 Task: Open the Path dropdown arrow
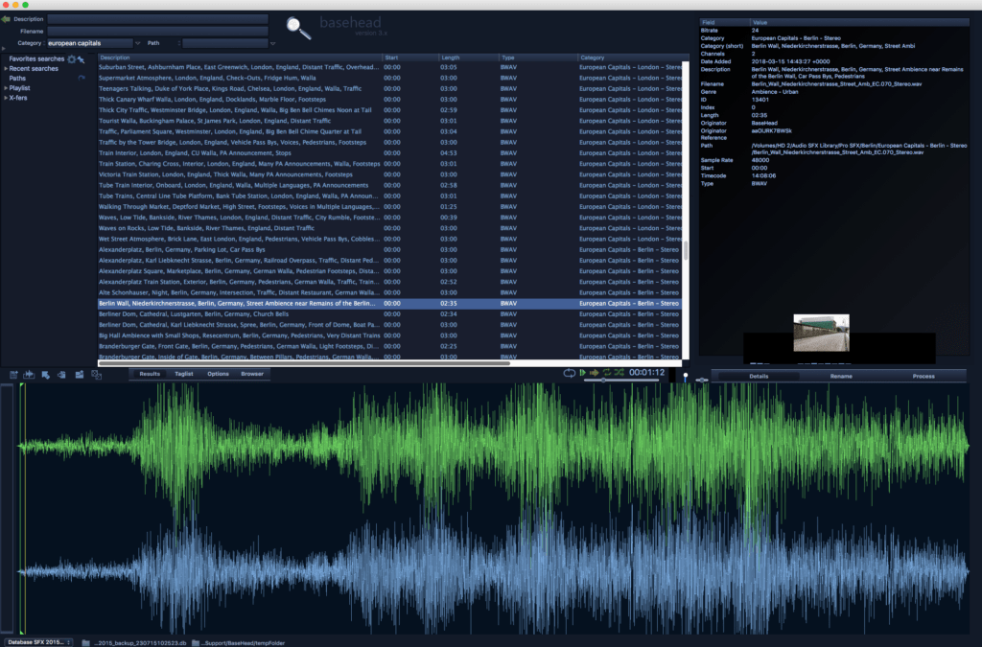(x=272, y=43)
